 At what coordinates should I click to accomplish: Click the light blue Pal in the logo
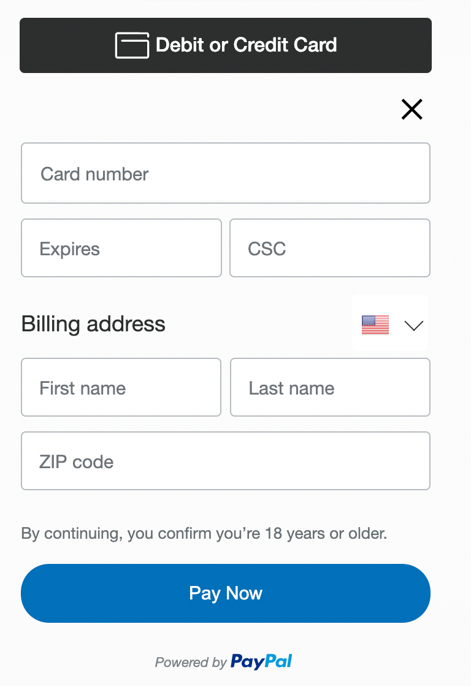point(278,661)
